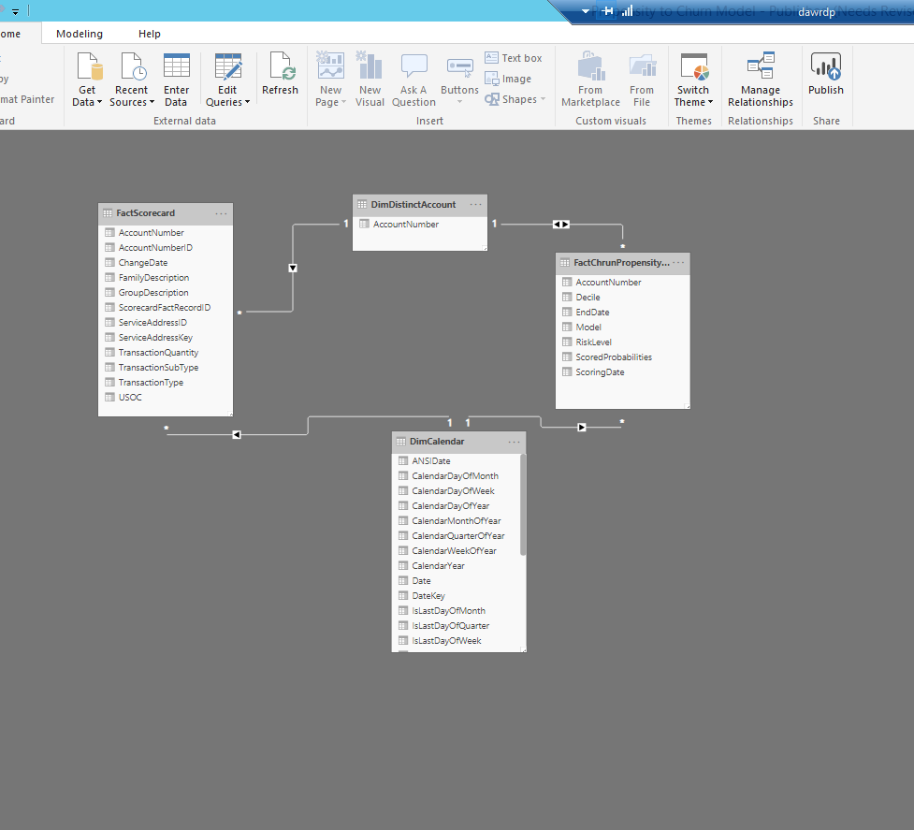914x830 pixels.
Task: Expand Buttons dropdown arrow
Action: tap(459, 102)
